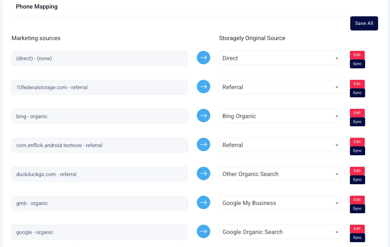Sync the com.enflick.android.textnow mapping

click(357, 151)
